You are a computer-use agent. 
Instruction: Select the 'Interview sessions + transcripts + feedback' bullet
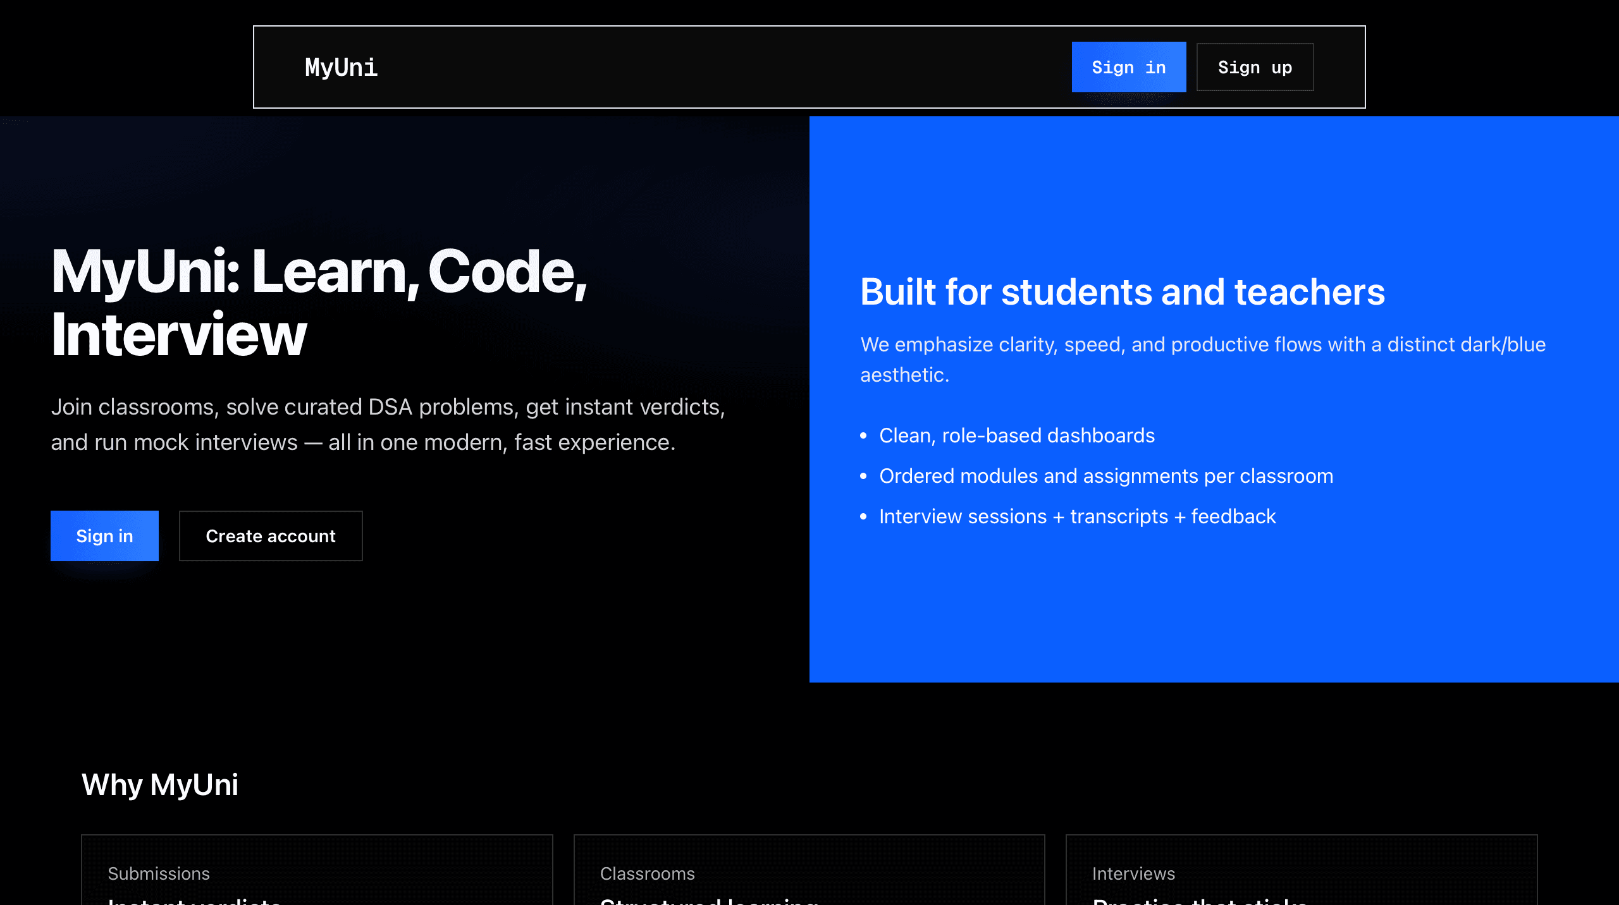[x=1078, y=516]
